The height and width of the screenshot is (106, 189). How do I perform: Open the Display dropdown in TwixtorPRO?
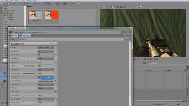45,48
